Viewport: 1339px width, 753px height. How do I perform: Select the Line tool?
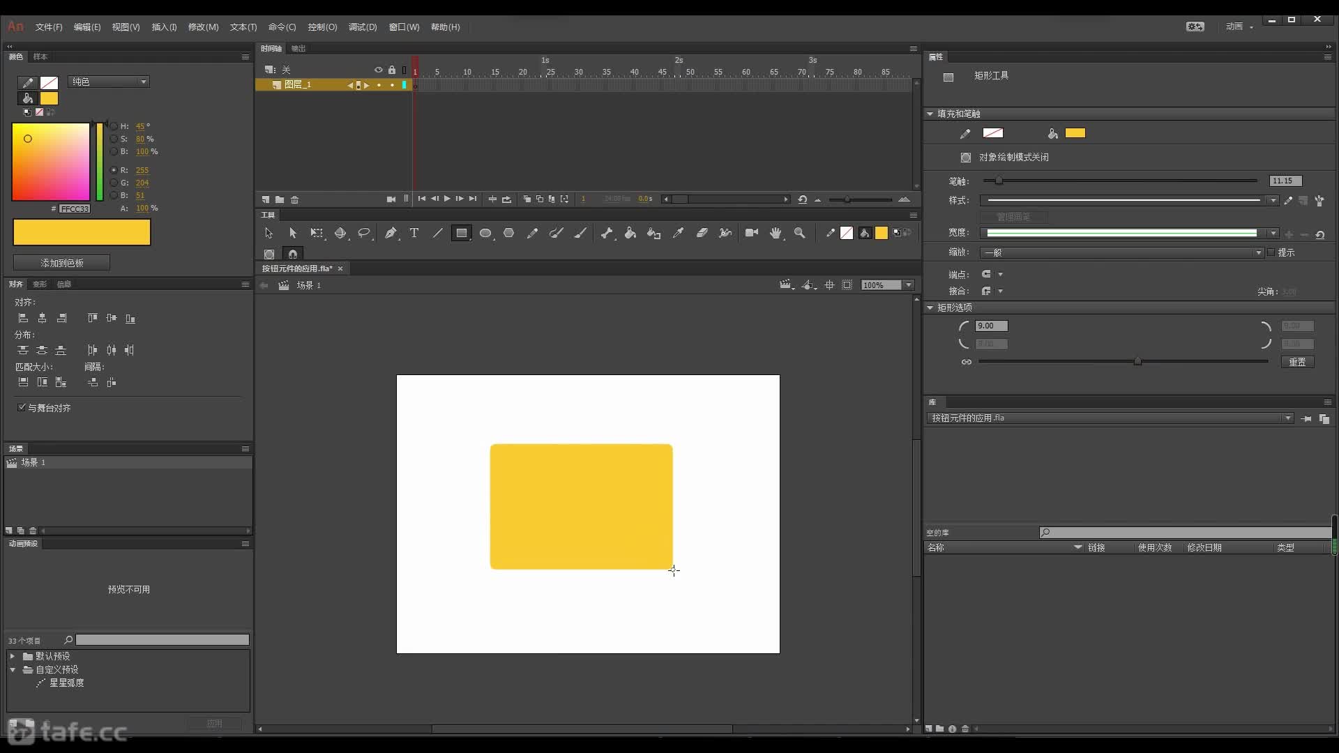437,233
